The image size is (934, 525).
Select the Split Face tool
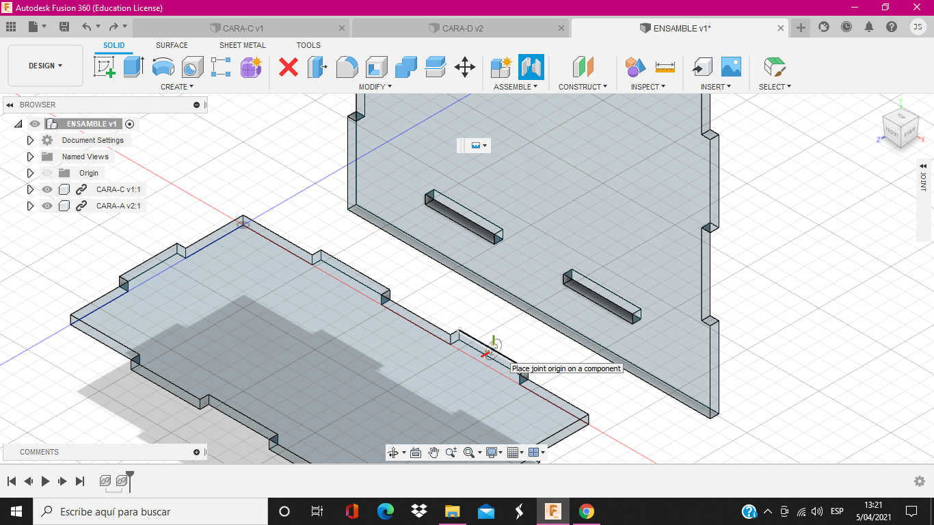435,67
